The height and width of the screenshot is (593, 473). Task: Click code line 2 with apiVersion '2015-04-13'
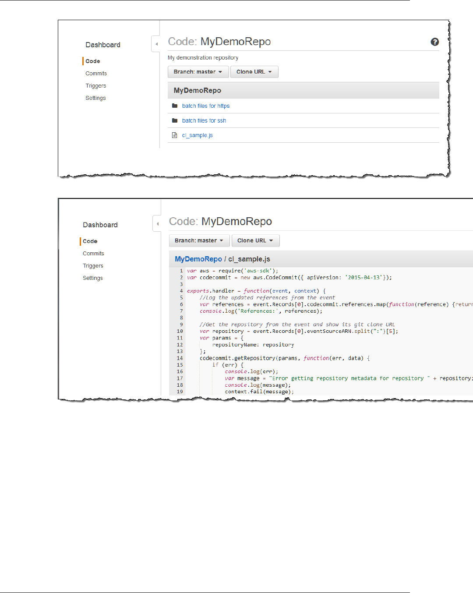(x=289, y=277)
